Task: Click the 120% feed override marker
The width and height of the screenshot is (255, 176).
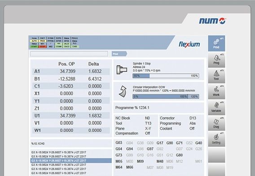Action: [x=194, y=97]
